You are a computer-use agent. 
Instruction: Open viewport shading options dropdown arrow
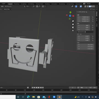[x=96, y=6]
